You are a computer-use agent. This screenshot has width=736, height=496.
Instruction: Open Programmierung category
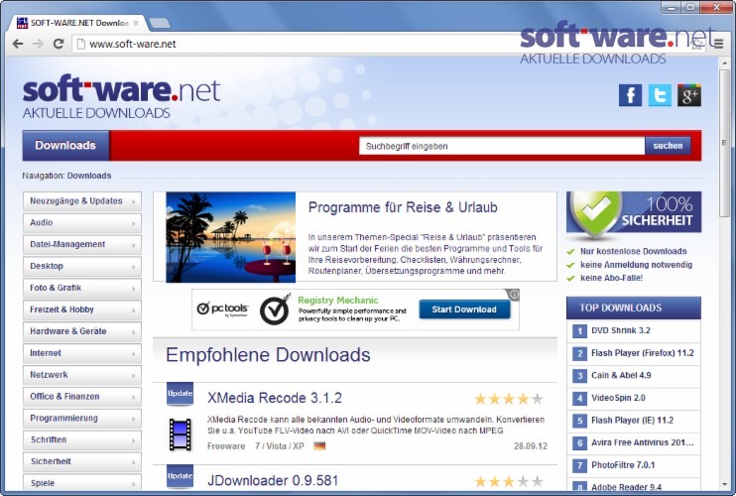(82, 418)
